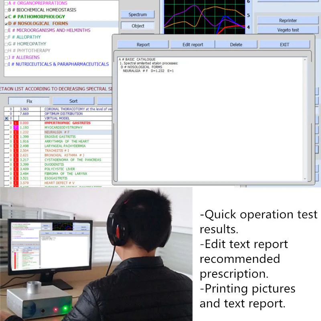Click the Fix button above the etalon list
321x321 pixels.
tap(29, 101)
